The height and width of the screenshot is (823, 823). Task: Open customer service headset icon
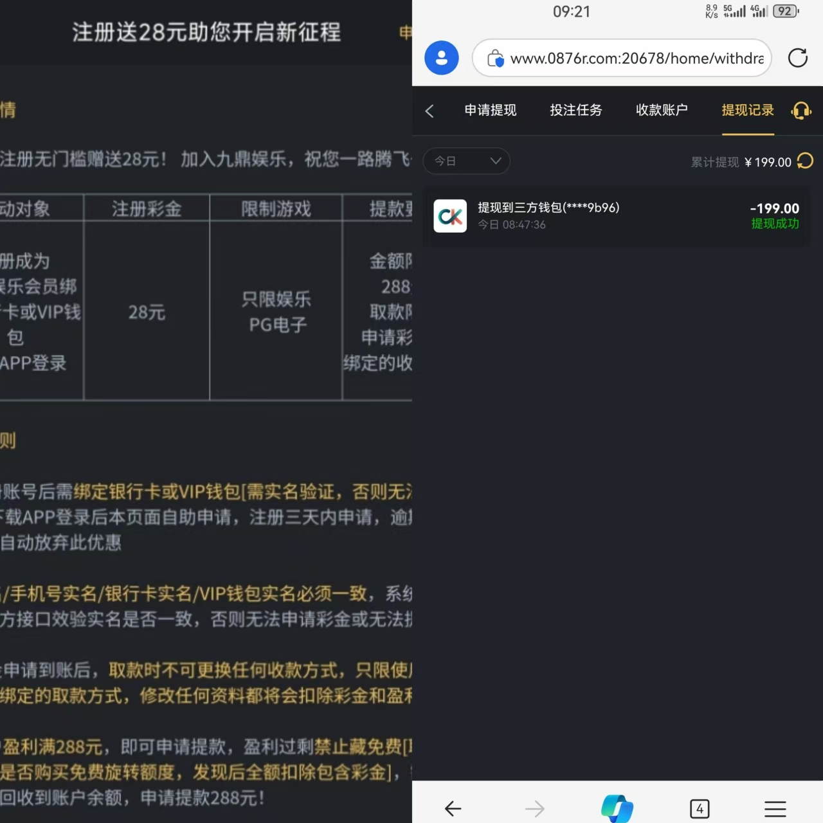pos(801,111)
